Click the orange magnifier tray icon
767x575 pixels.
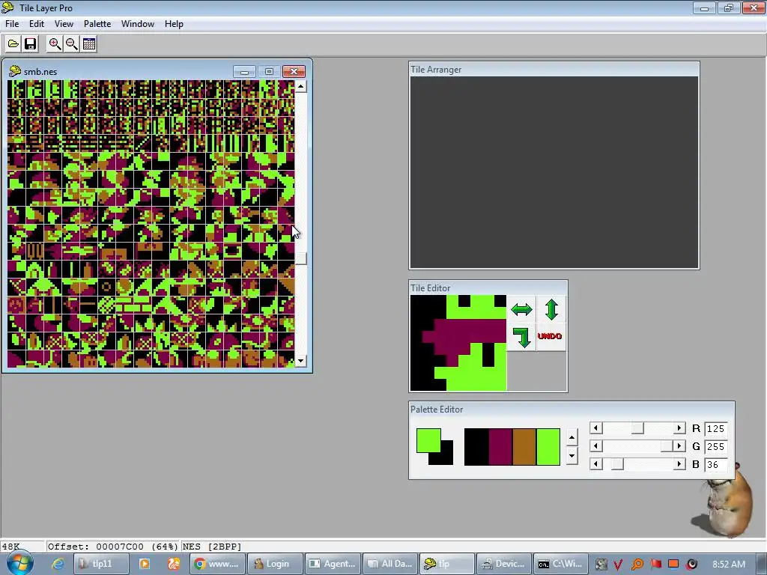(637, 565)
